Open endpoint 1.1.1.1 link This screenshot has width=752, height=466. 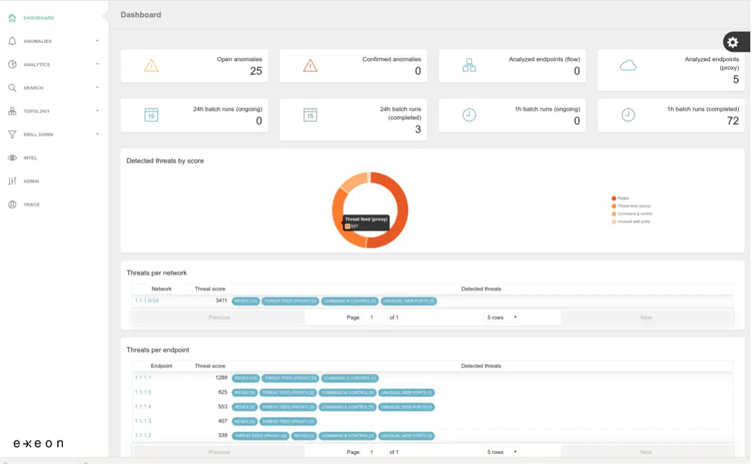click(143, 377)
